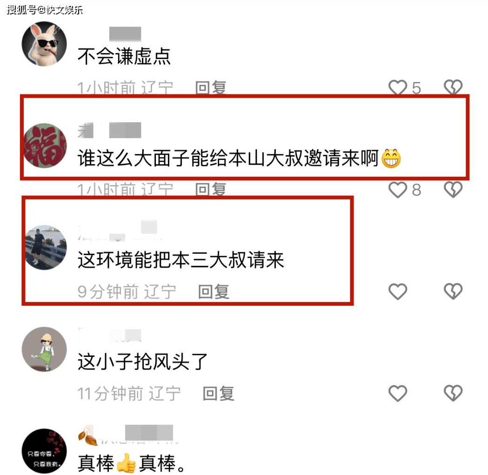Image resolution: width=488 pixels, height=475 pixels.
Task: Dislike the '不会谦虚点' comment
Action: tap(453, 87)
